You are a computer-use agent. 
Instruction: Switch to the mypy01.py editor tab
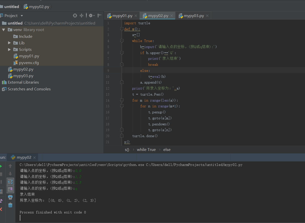122,16
